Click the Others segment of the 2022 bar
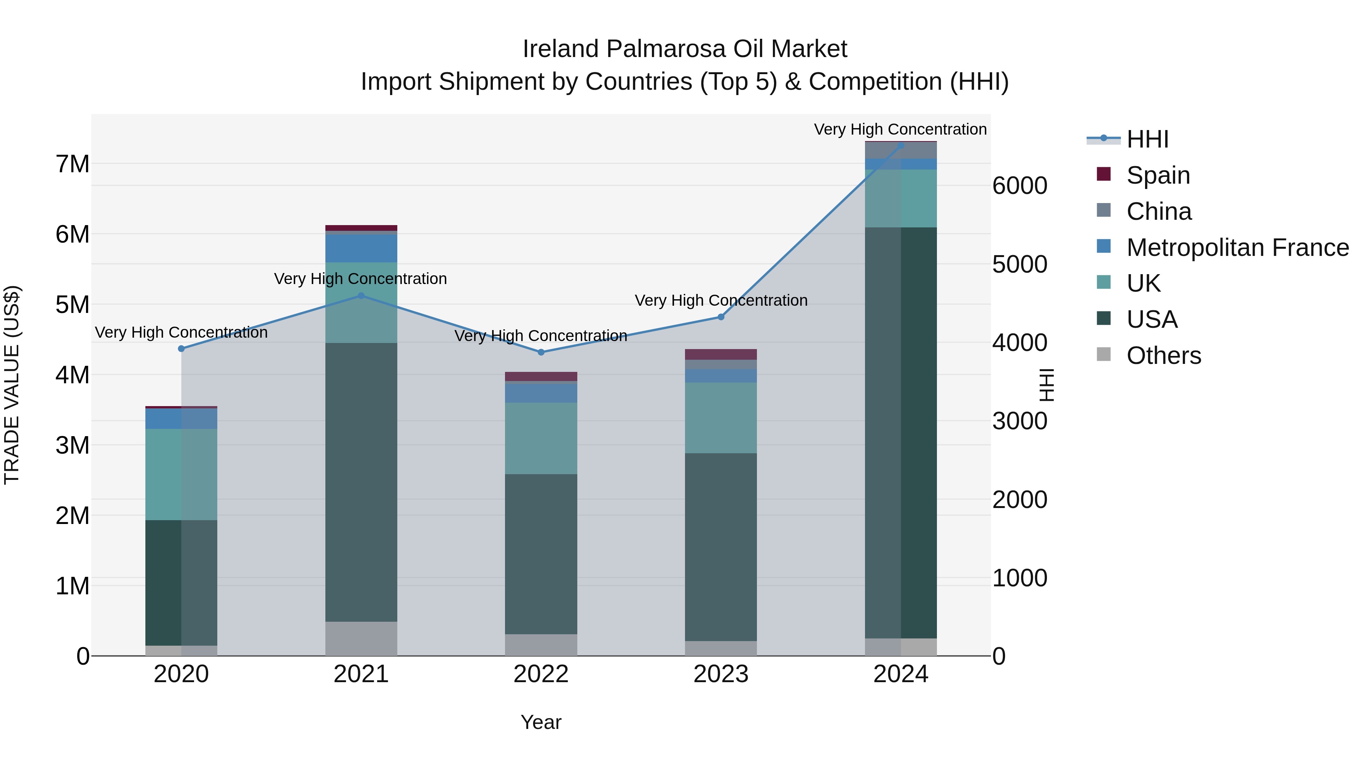 point(541,645)
